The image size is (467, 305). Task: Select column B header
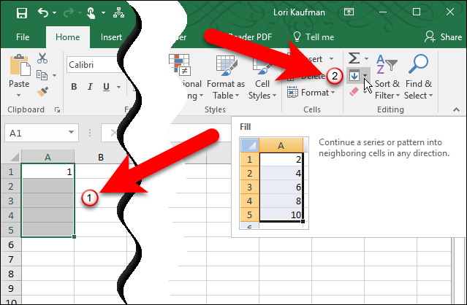[x=101, y=157]
